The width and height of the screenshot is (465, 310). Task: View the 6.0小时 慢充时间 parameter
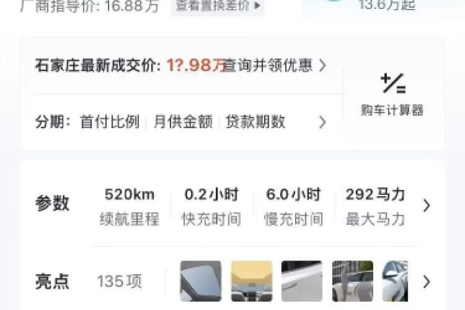pos(293,207)
